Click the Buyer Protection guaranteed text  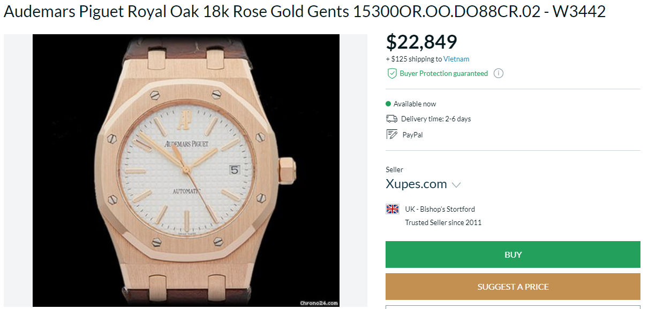pos(444,74)
